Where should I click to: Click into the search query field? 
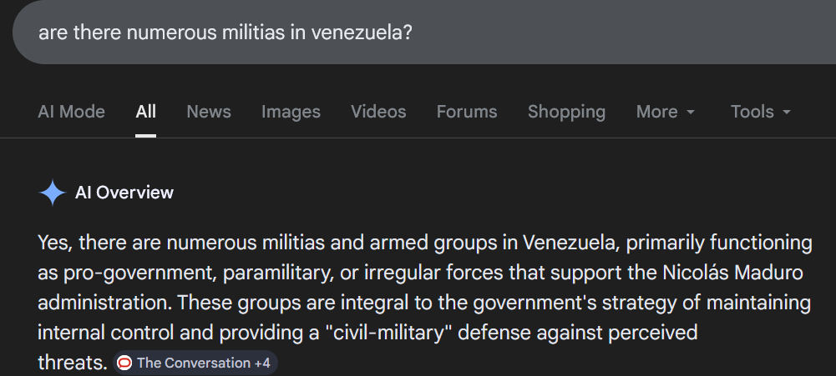(x=501, y=33)
